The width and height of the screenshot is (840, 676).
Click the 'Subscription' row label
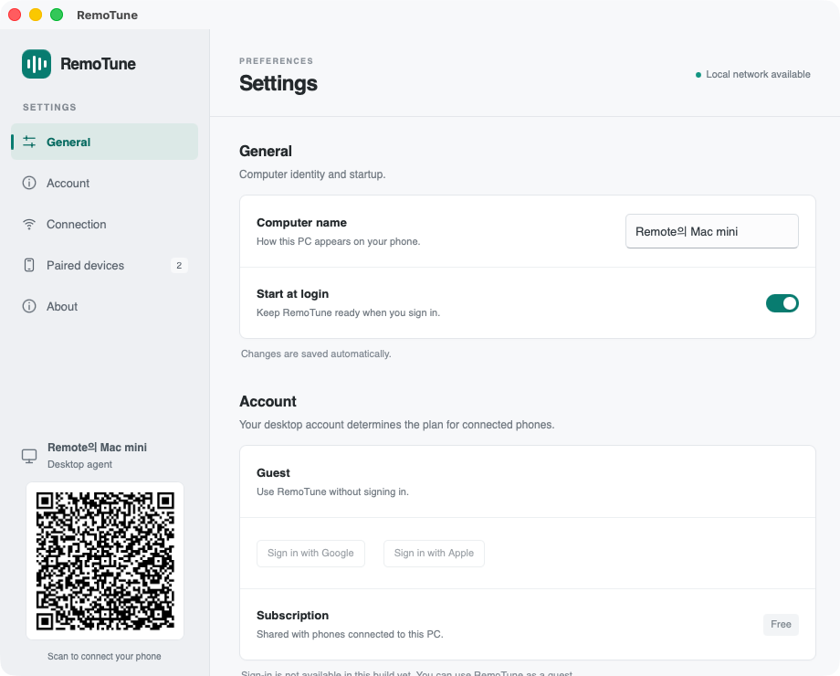(292, 616)
